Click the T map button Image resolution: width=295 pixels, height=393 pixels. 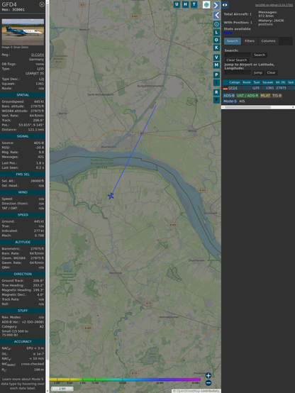[194, 4]
